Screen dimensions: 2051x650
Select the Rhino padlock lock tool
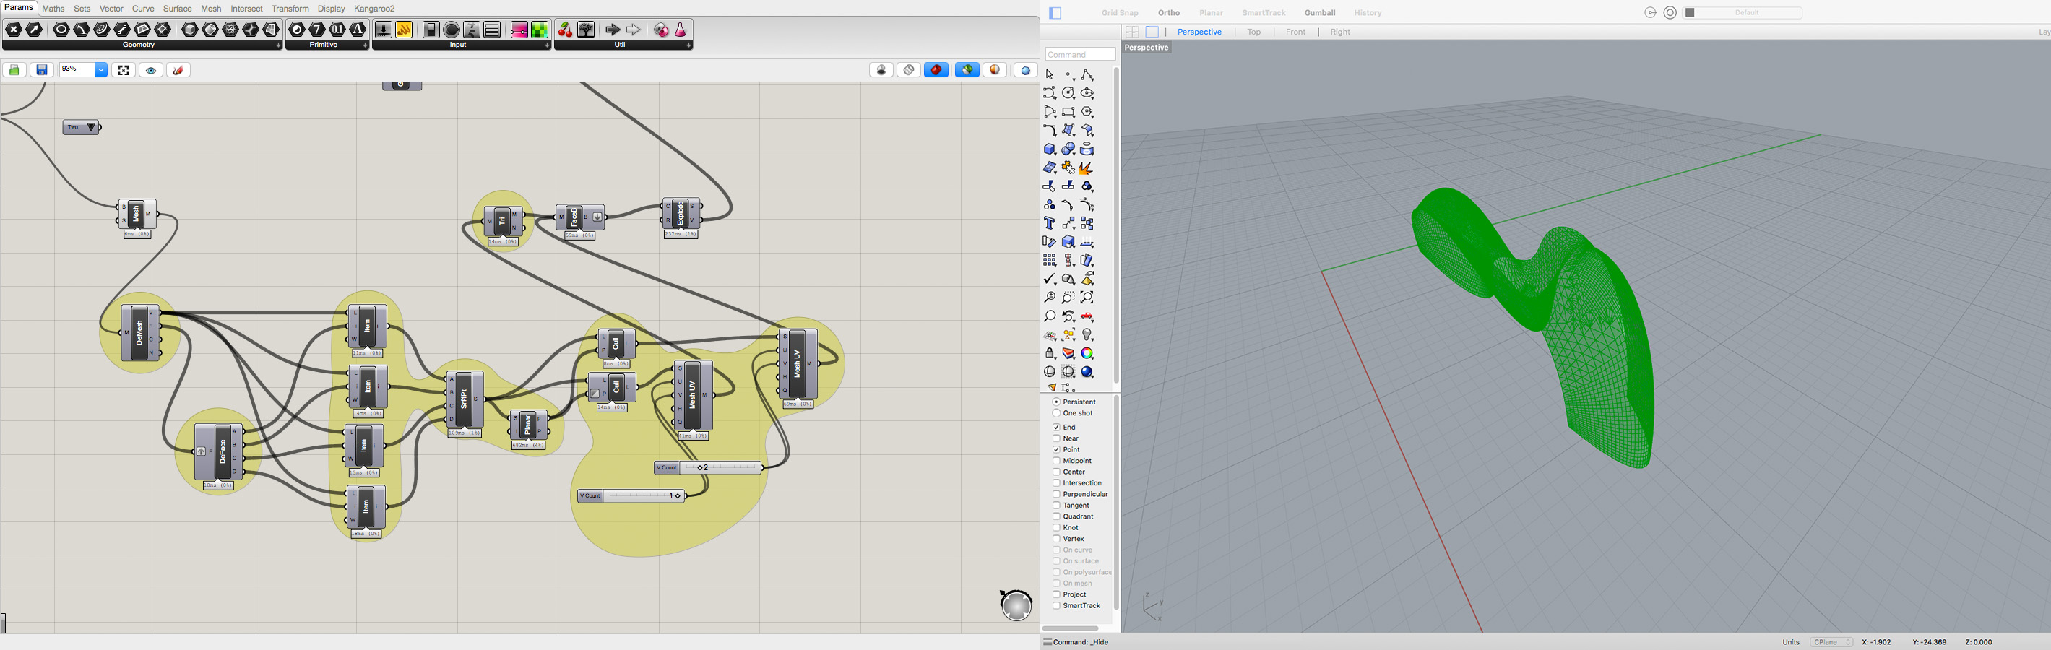pos(1050,353)
